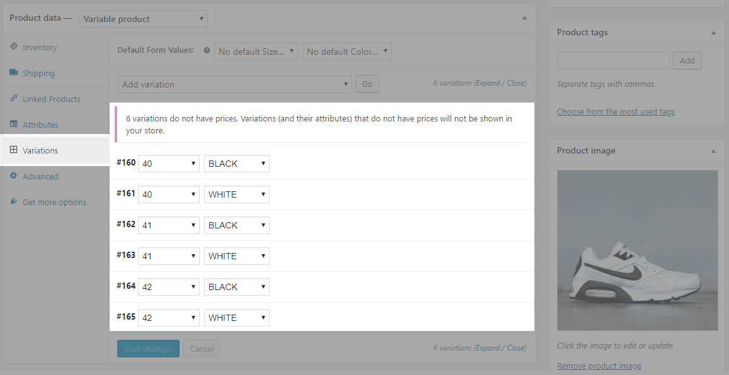Click the Linked Products chain icon
The image size is (729, 375).
click(x=14, y=98)
